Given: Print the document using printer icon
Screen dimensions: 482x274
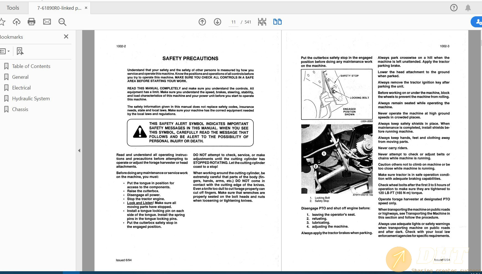Looking at the screenshot, I should click(32, 22).
